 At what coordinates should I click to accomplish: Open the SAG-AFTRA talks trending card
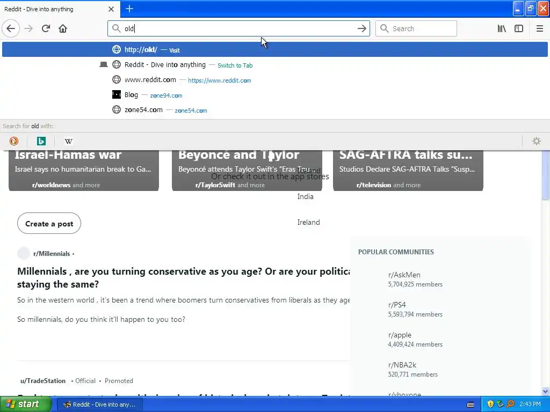click(408, 170)
